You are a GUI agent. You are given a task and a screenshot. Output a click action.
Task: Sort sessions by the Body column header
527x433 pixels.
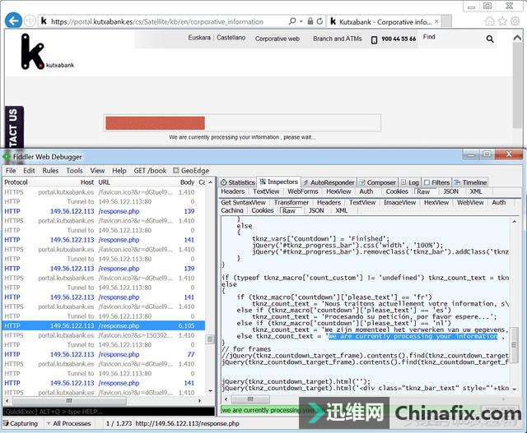(187, 182)
